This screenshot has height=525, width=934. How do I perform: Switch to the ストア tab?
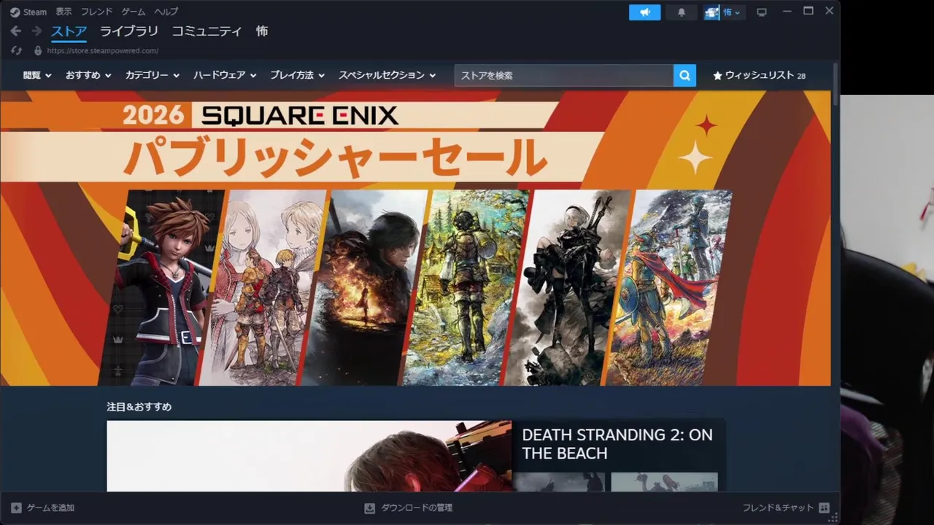point(69,31)
